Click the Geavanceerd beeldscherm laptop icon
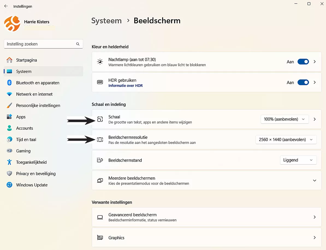The width and height of the screenshot is (326, 250). pos(100,217)
